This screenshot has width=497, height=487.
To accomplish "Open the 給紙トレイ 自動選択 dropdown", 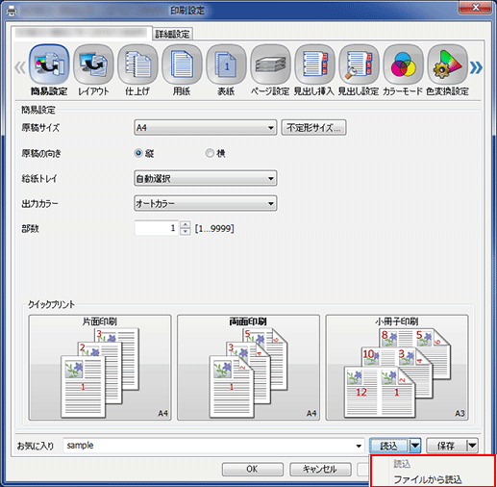I will click(x=206, y=178).
